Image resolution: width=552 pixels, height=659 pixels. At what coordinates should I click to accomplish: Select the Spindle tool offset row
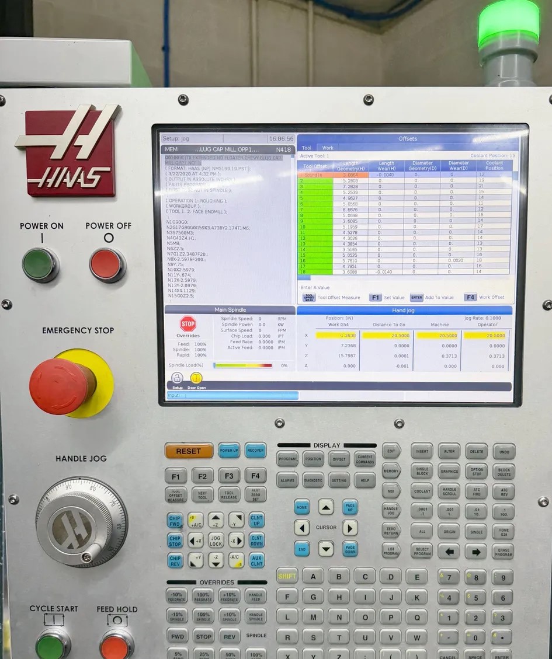click(x=405, y=175)
